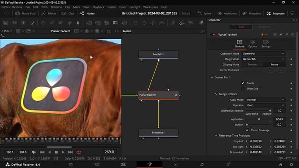The image size is (299, 168).
Task: Add a Text+ tool from toolbar
Action: pos(23,23)
